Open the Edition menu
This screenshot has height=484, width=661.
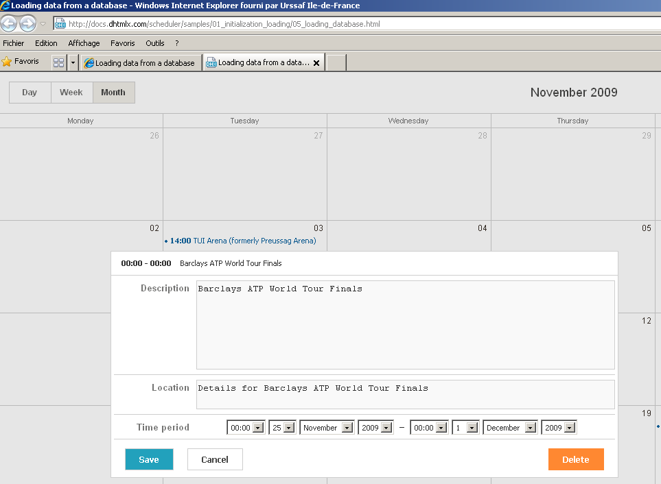[46, 43]
